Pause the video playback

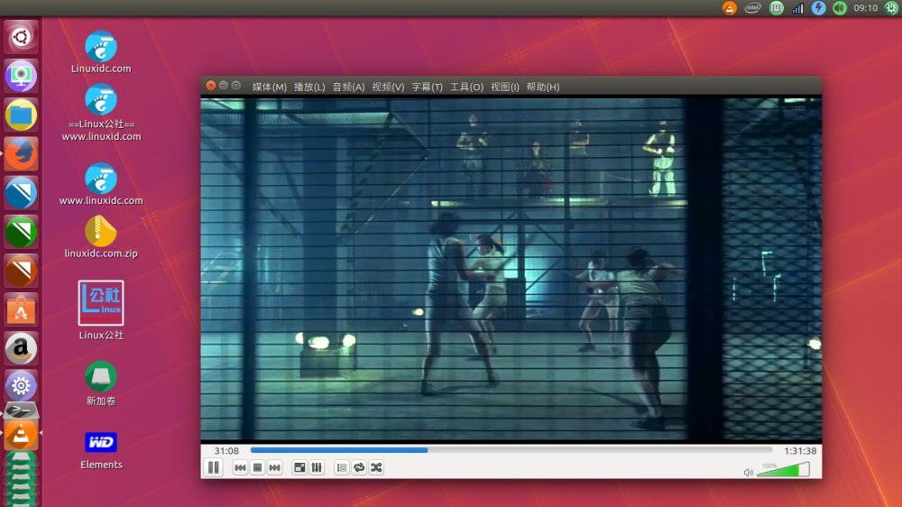click(214, 468)
